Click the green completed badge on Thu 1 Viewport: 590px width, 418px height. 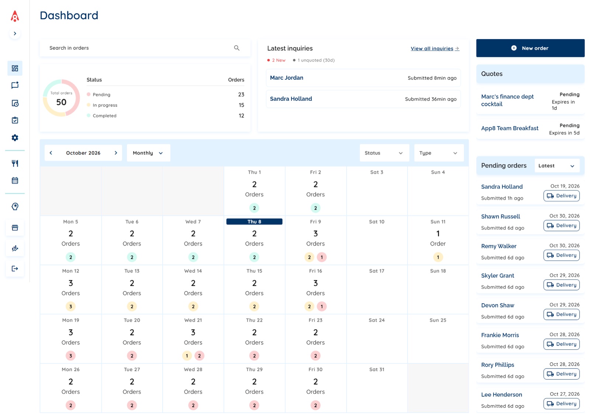coord(254,208)
